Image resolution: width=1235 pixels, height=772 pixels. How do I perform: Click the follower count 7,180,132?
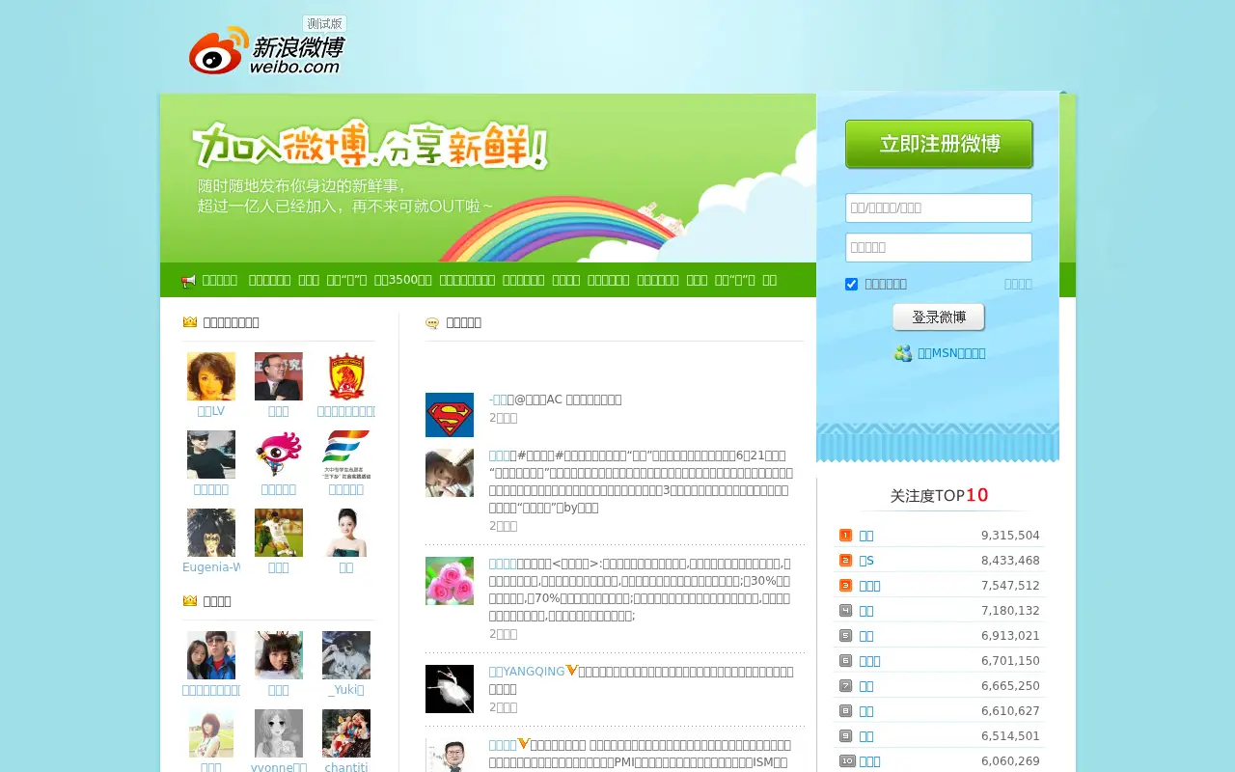(1010, 611)
